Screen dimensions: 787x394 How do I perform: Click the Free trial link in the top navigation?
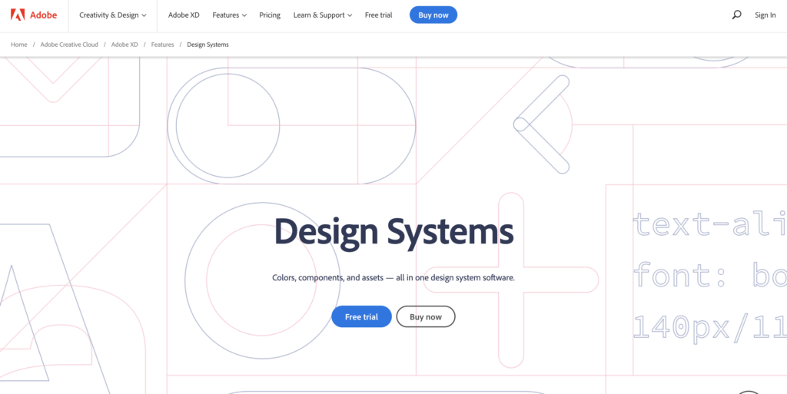(x=378, y=15)
